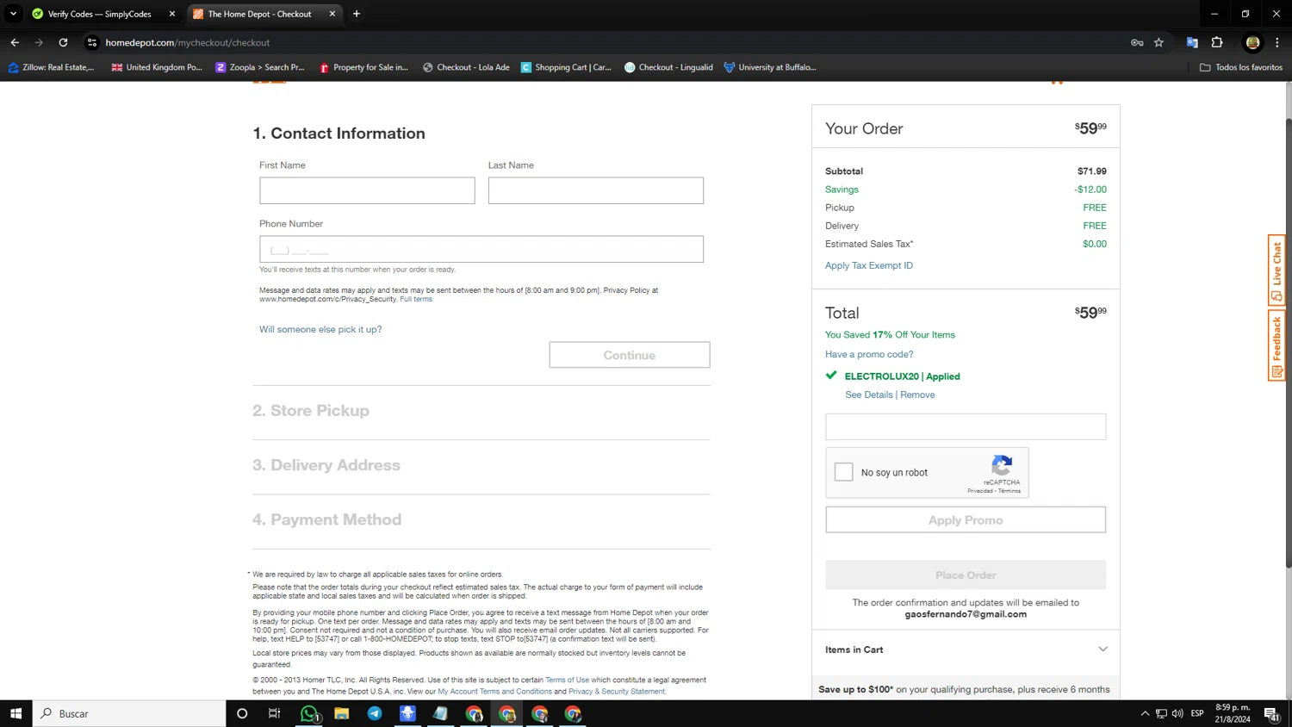Open Task View on the taskbar

(275, 713)
